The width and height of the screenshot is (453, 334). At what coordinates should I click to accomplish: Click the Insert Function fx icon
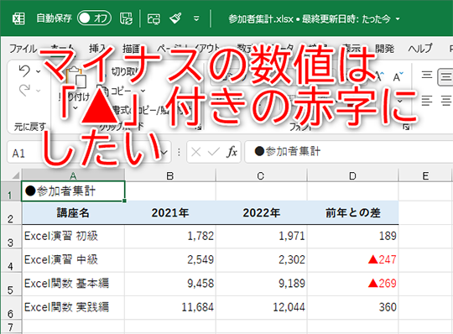pos(232,152)
